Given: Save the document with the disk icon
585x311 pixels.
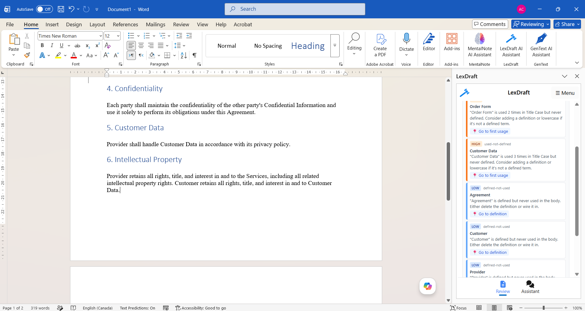Looking at the screenshot, I should click(x=61, y=9).
